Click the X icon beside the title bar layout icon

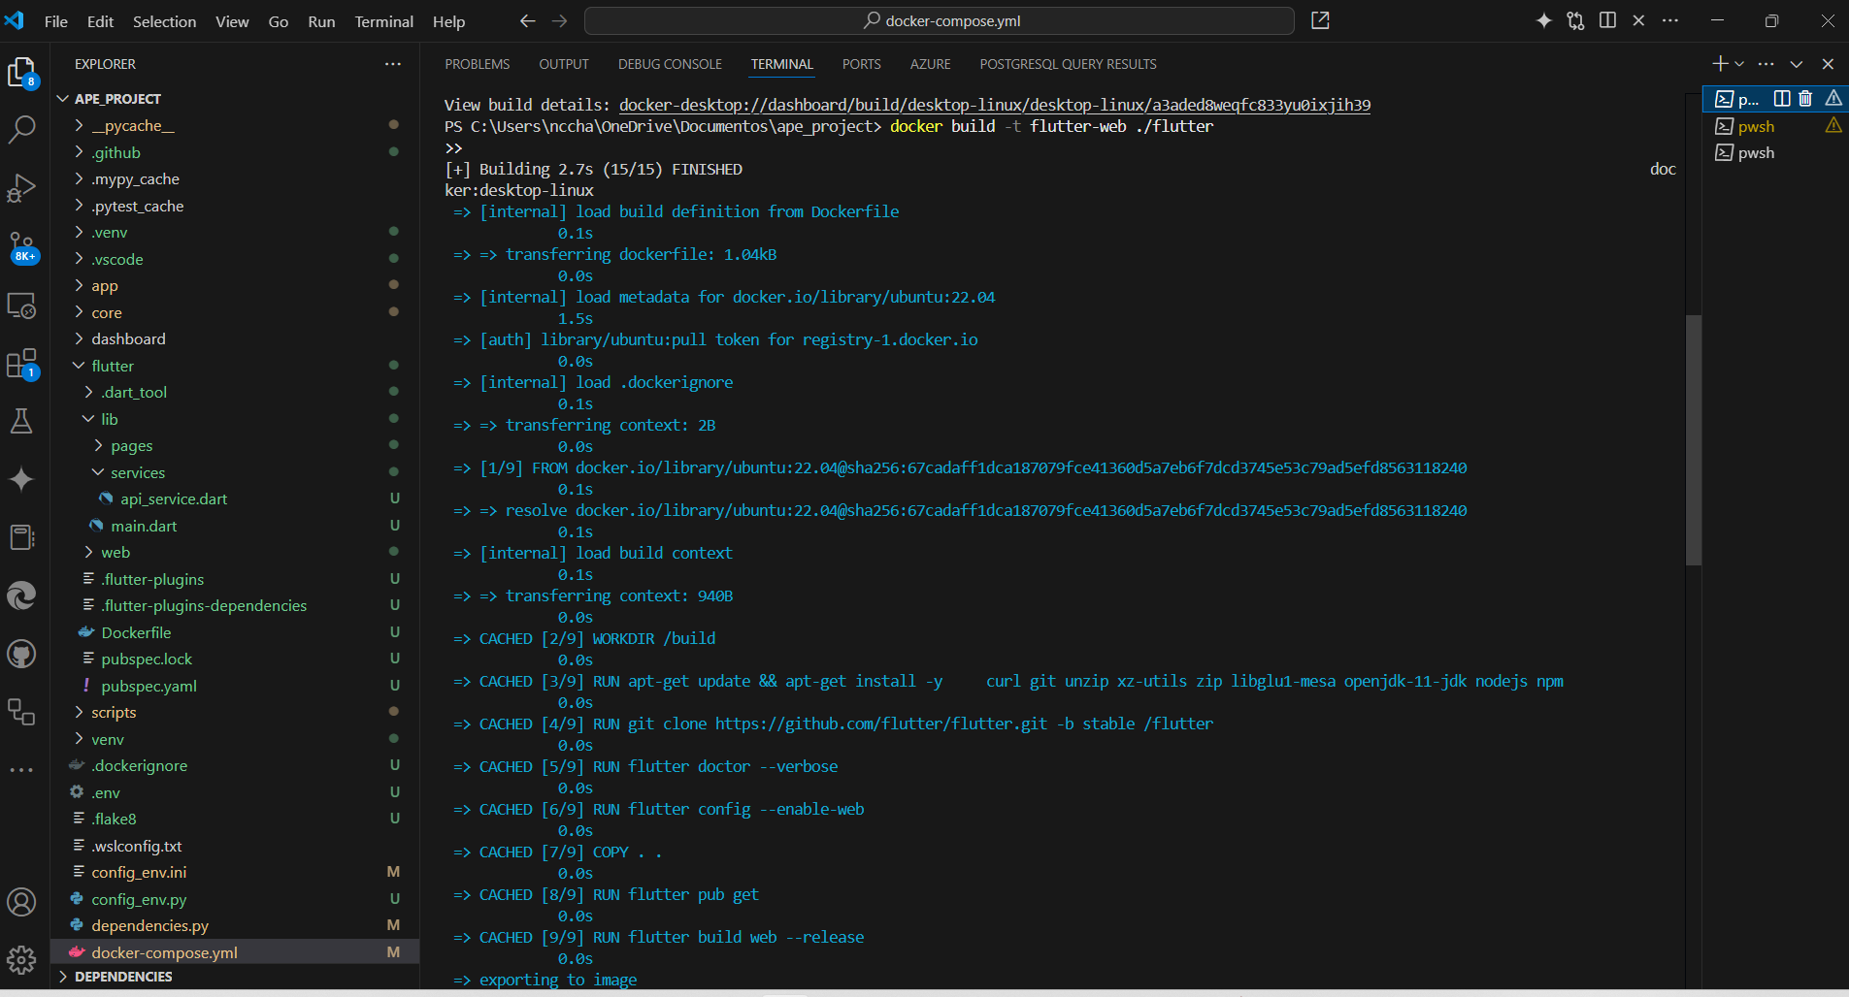[1638, 20]
